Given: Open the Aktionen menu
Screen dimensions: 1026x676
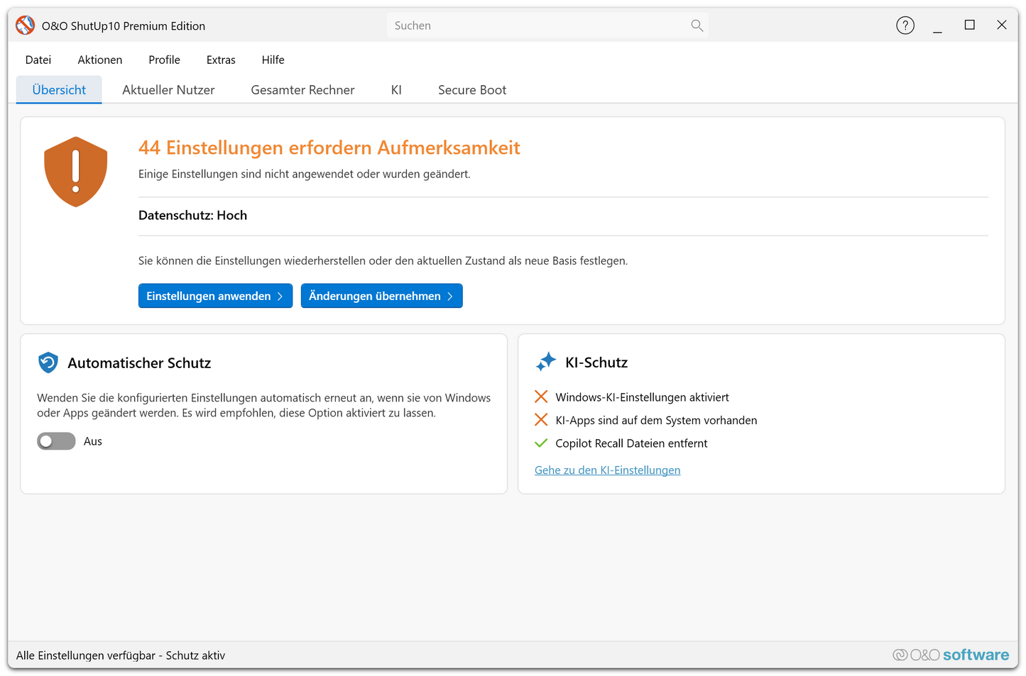Looking at the screenshot, I should tap(100, 60).
